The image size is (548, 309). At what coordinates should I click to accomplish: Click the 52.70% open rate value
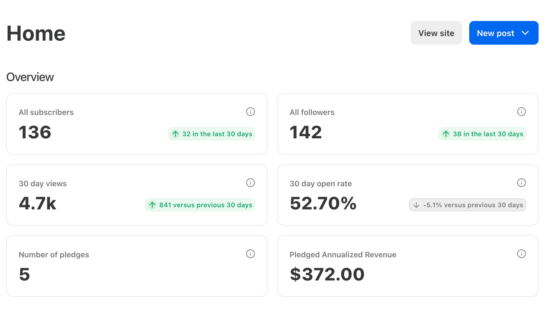click(x=323, y=203)
